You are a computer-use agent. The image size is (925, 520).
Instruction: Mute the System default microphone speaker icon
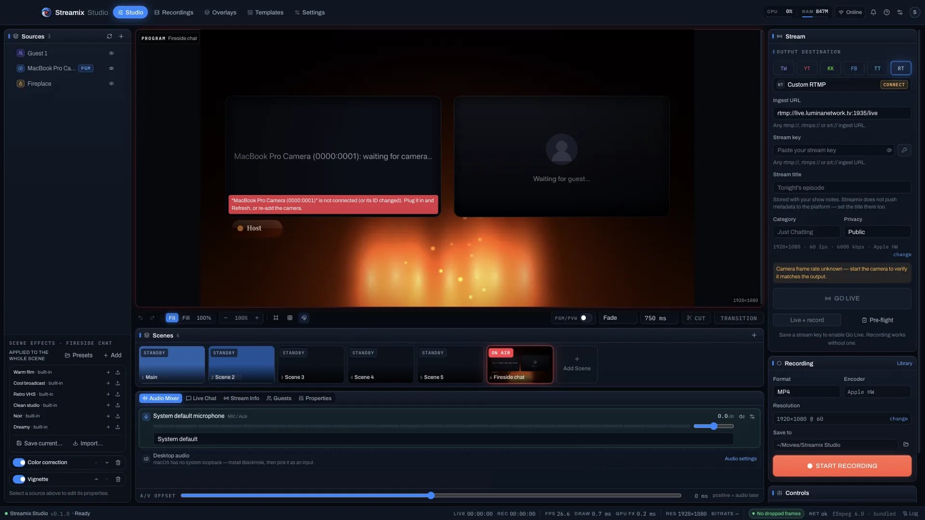coord(742,417)
